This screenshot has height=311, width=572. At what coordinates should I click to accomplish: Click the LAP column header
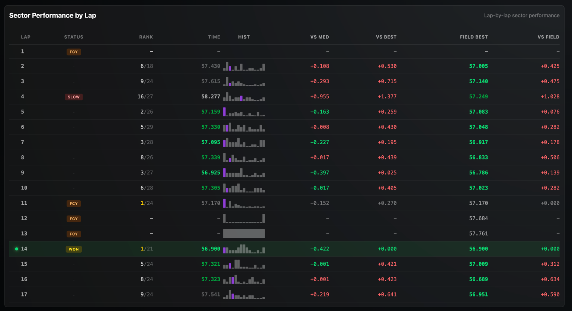(26, 37)
